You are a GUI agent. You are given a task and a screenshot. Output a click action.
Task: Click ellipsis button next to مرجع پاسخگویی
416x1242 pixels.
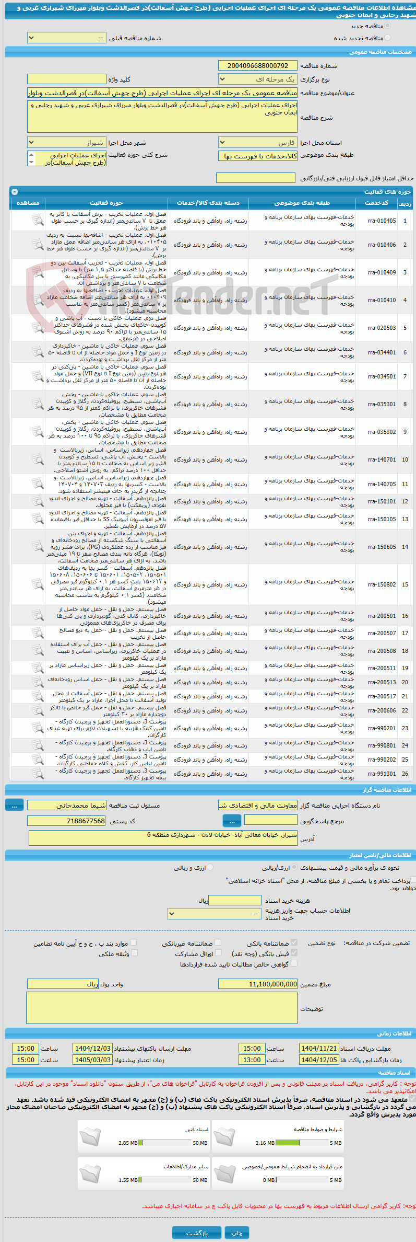point(232,821)
